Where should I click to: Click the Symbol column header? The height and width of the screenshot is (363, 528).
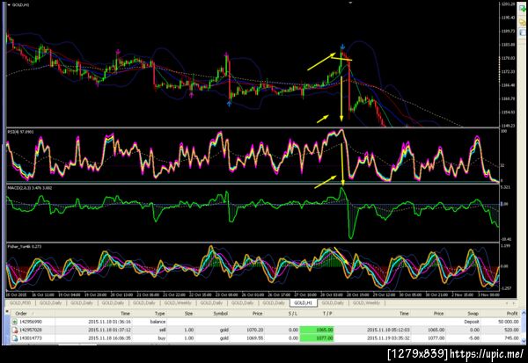click(221, 314)
